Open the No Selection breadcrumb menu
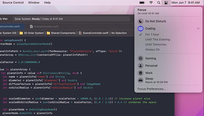 119,33
